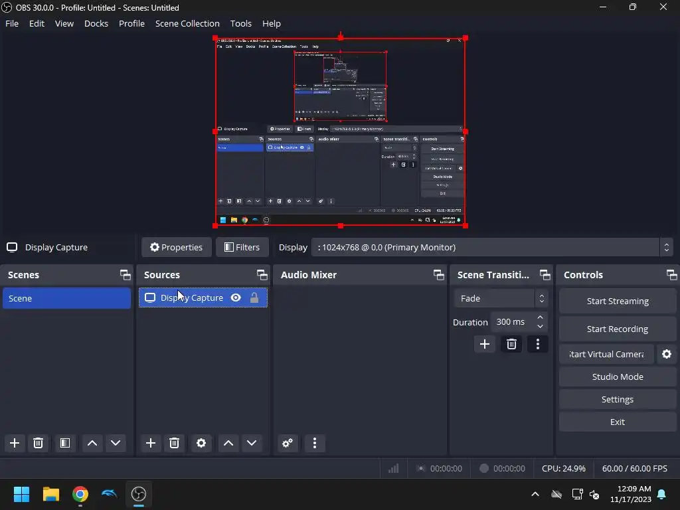Open the Help menu
This screenshot has height=510, width=680.
tap(272, 23)
